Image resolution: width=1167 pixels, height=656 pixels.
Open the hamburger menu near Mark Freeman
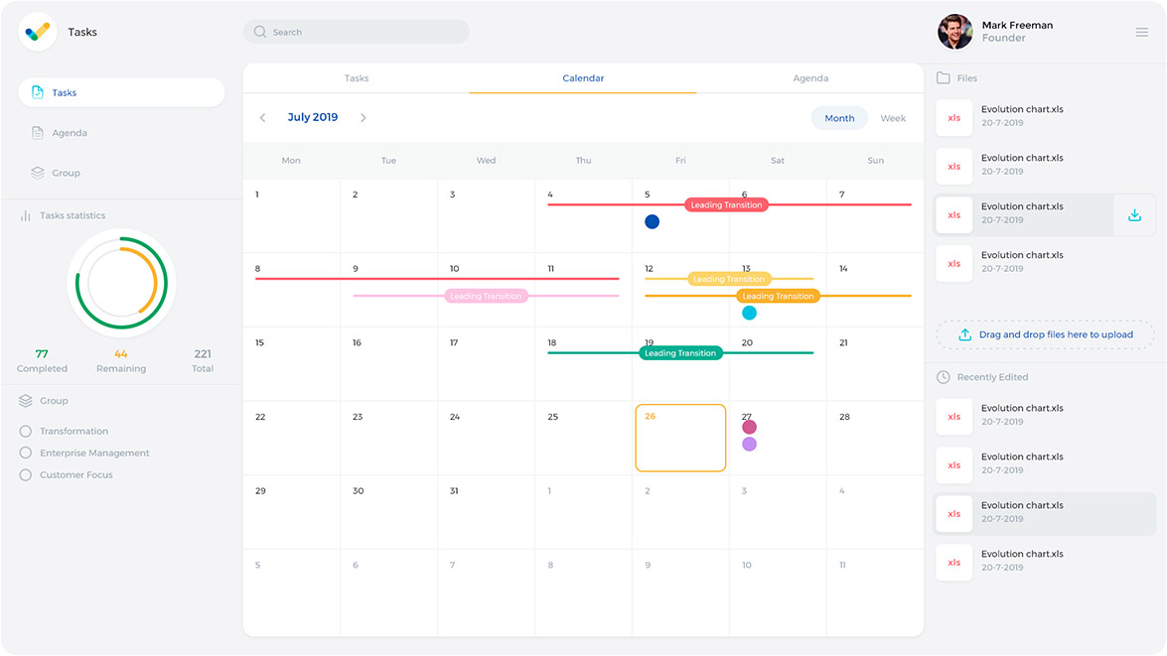(1140, 31)
